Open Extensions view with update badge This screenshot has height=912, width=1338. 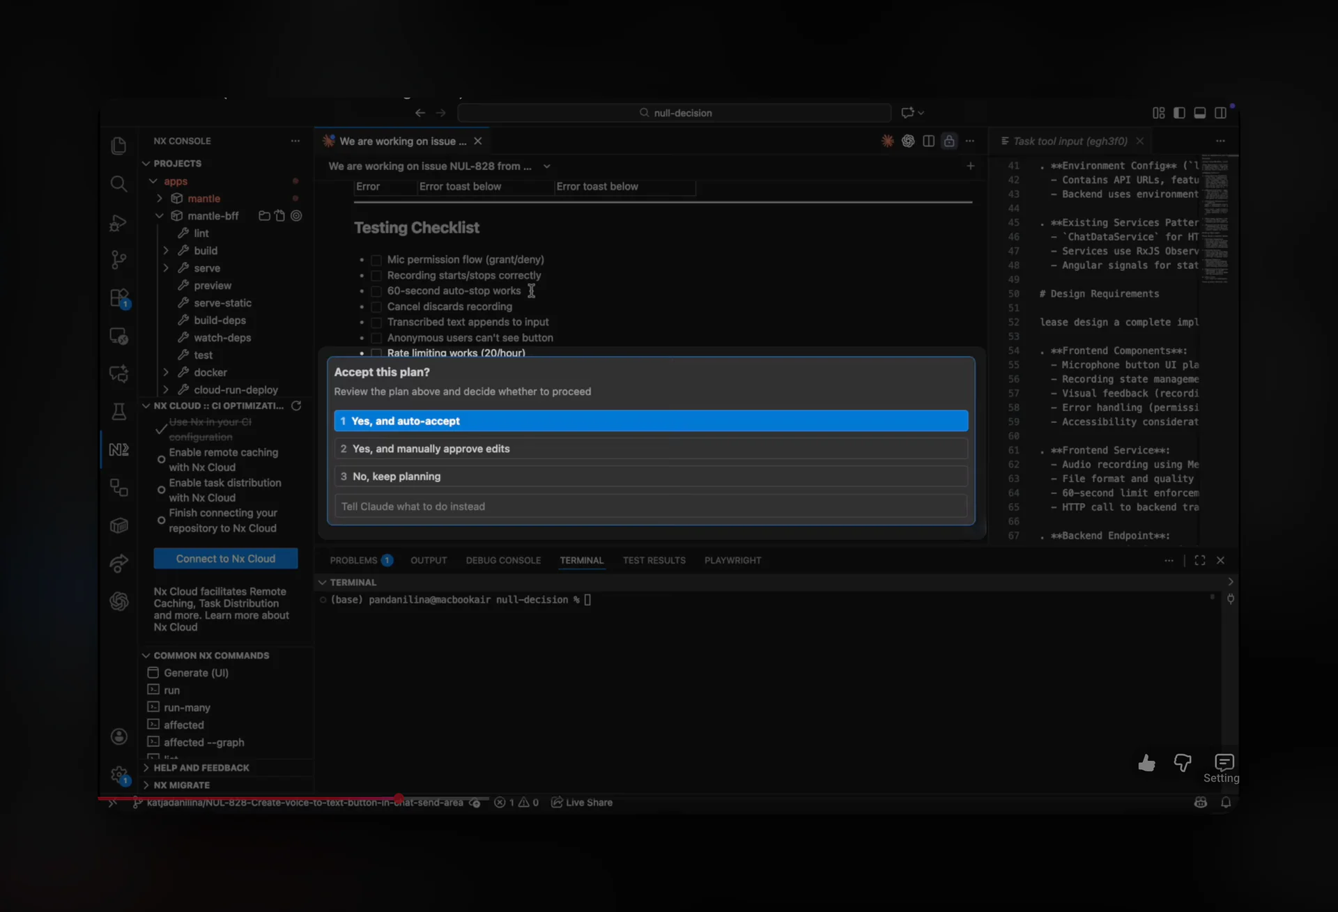tap(119, 298)
